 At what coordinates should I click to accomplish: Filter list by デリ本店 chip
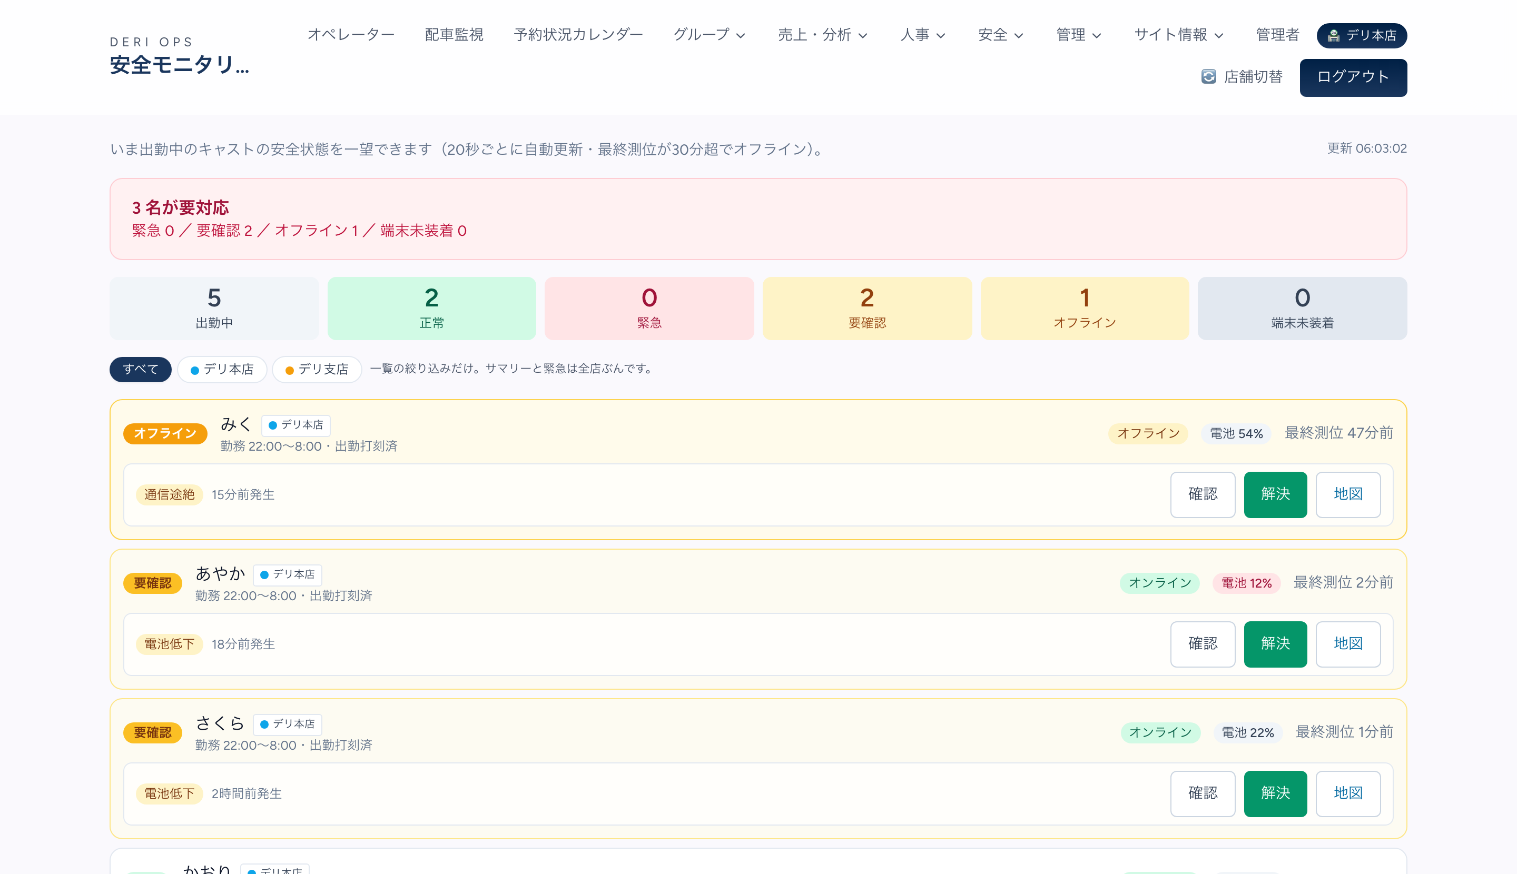coord(222,369)
